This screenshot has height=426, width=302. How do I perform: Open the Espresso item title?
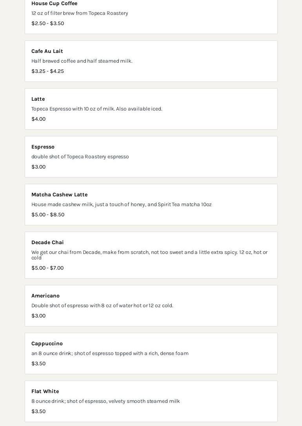(x=43, y=147)
